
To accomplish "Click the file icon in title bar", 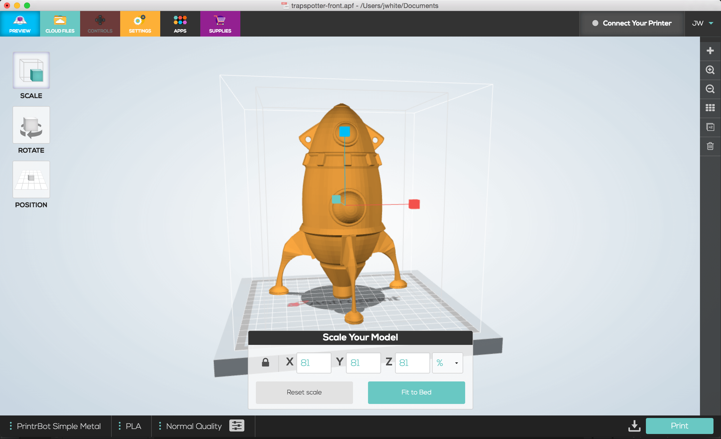I will click(285, 6).
